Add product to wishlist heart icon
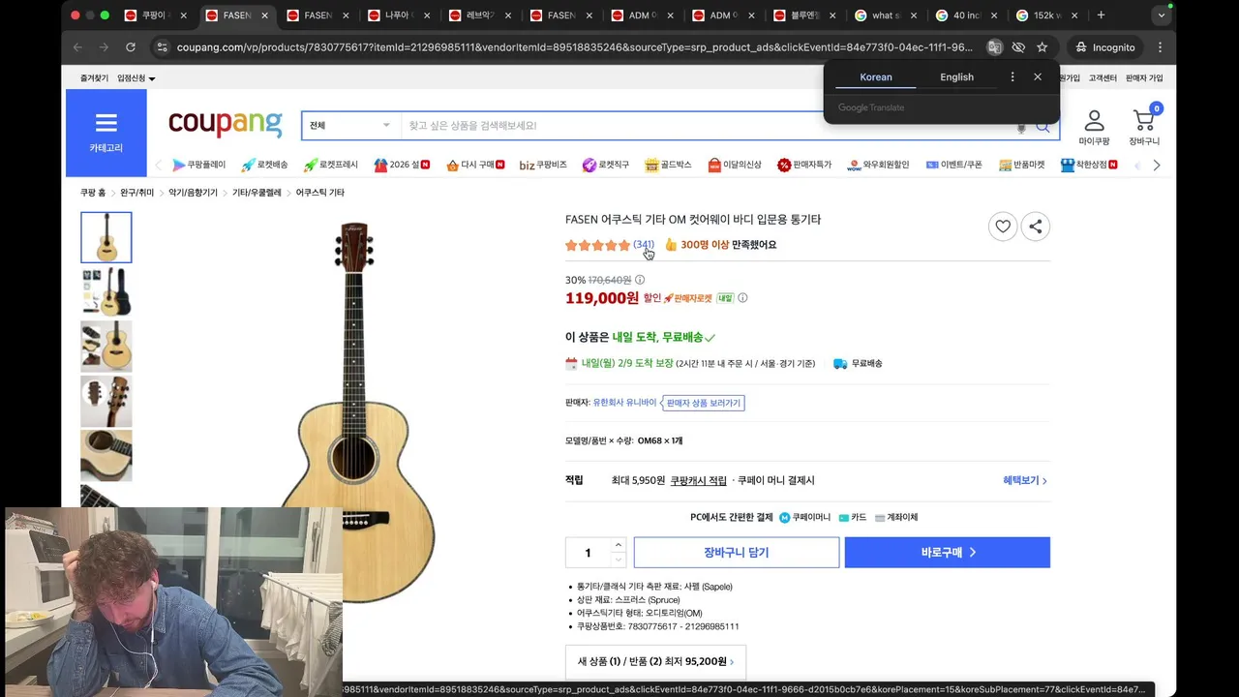Screen dimensions: 1239x697 click(x=1003, y=227)
